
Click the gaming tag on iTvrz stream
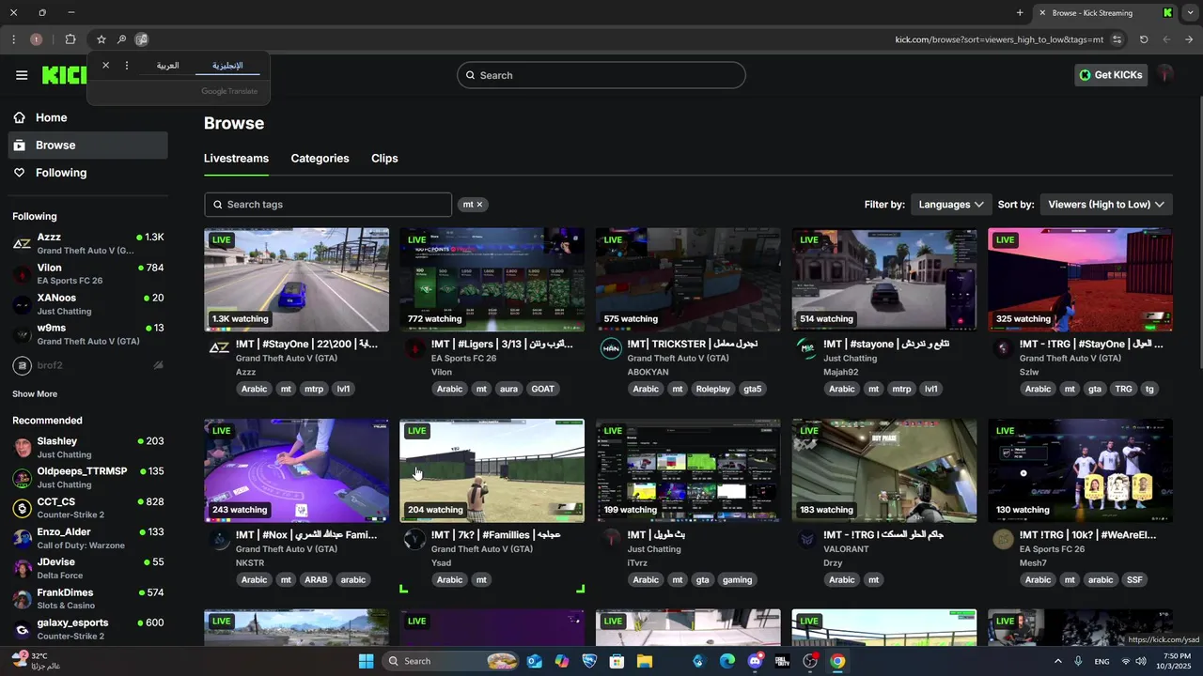(737, 580)
